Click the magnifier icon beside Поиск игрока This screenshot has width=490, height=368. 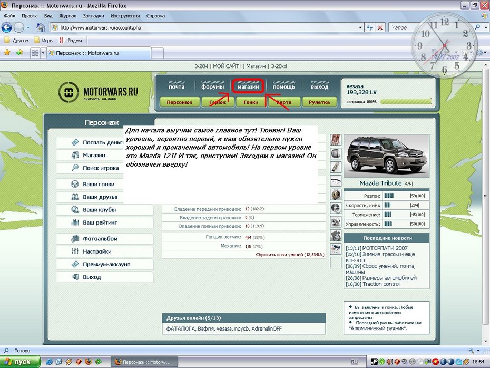(75, 168)
